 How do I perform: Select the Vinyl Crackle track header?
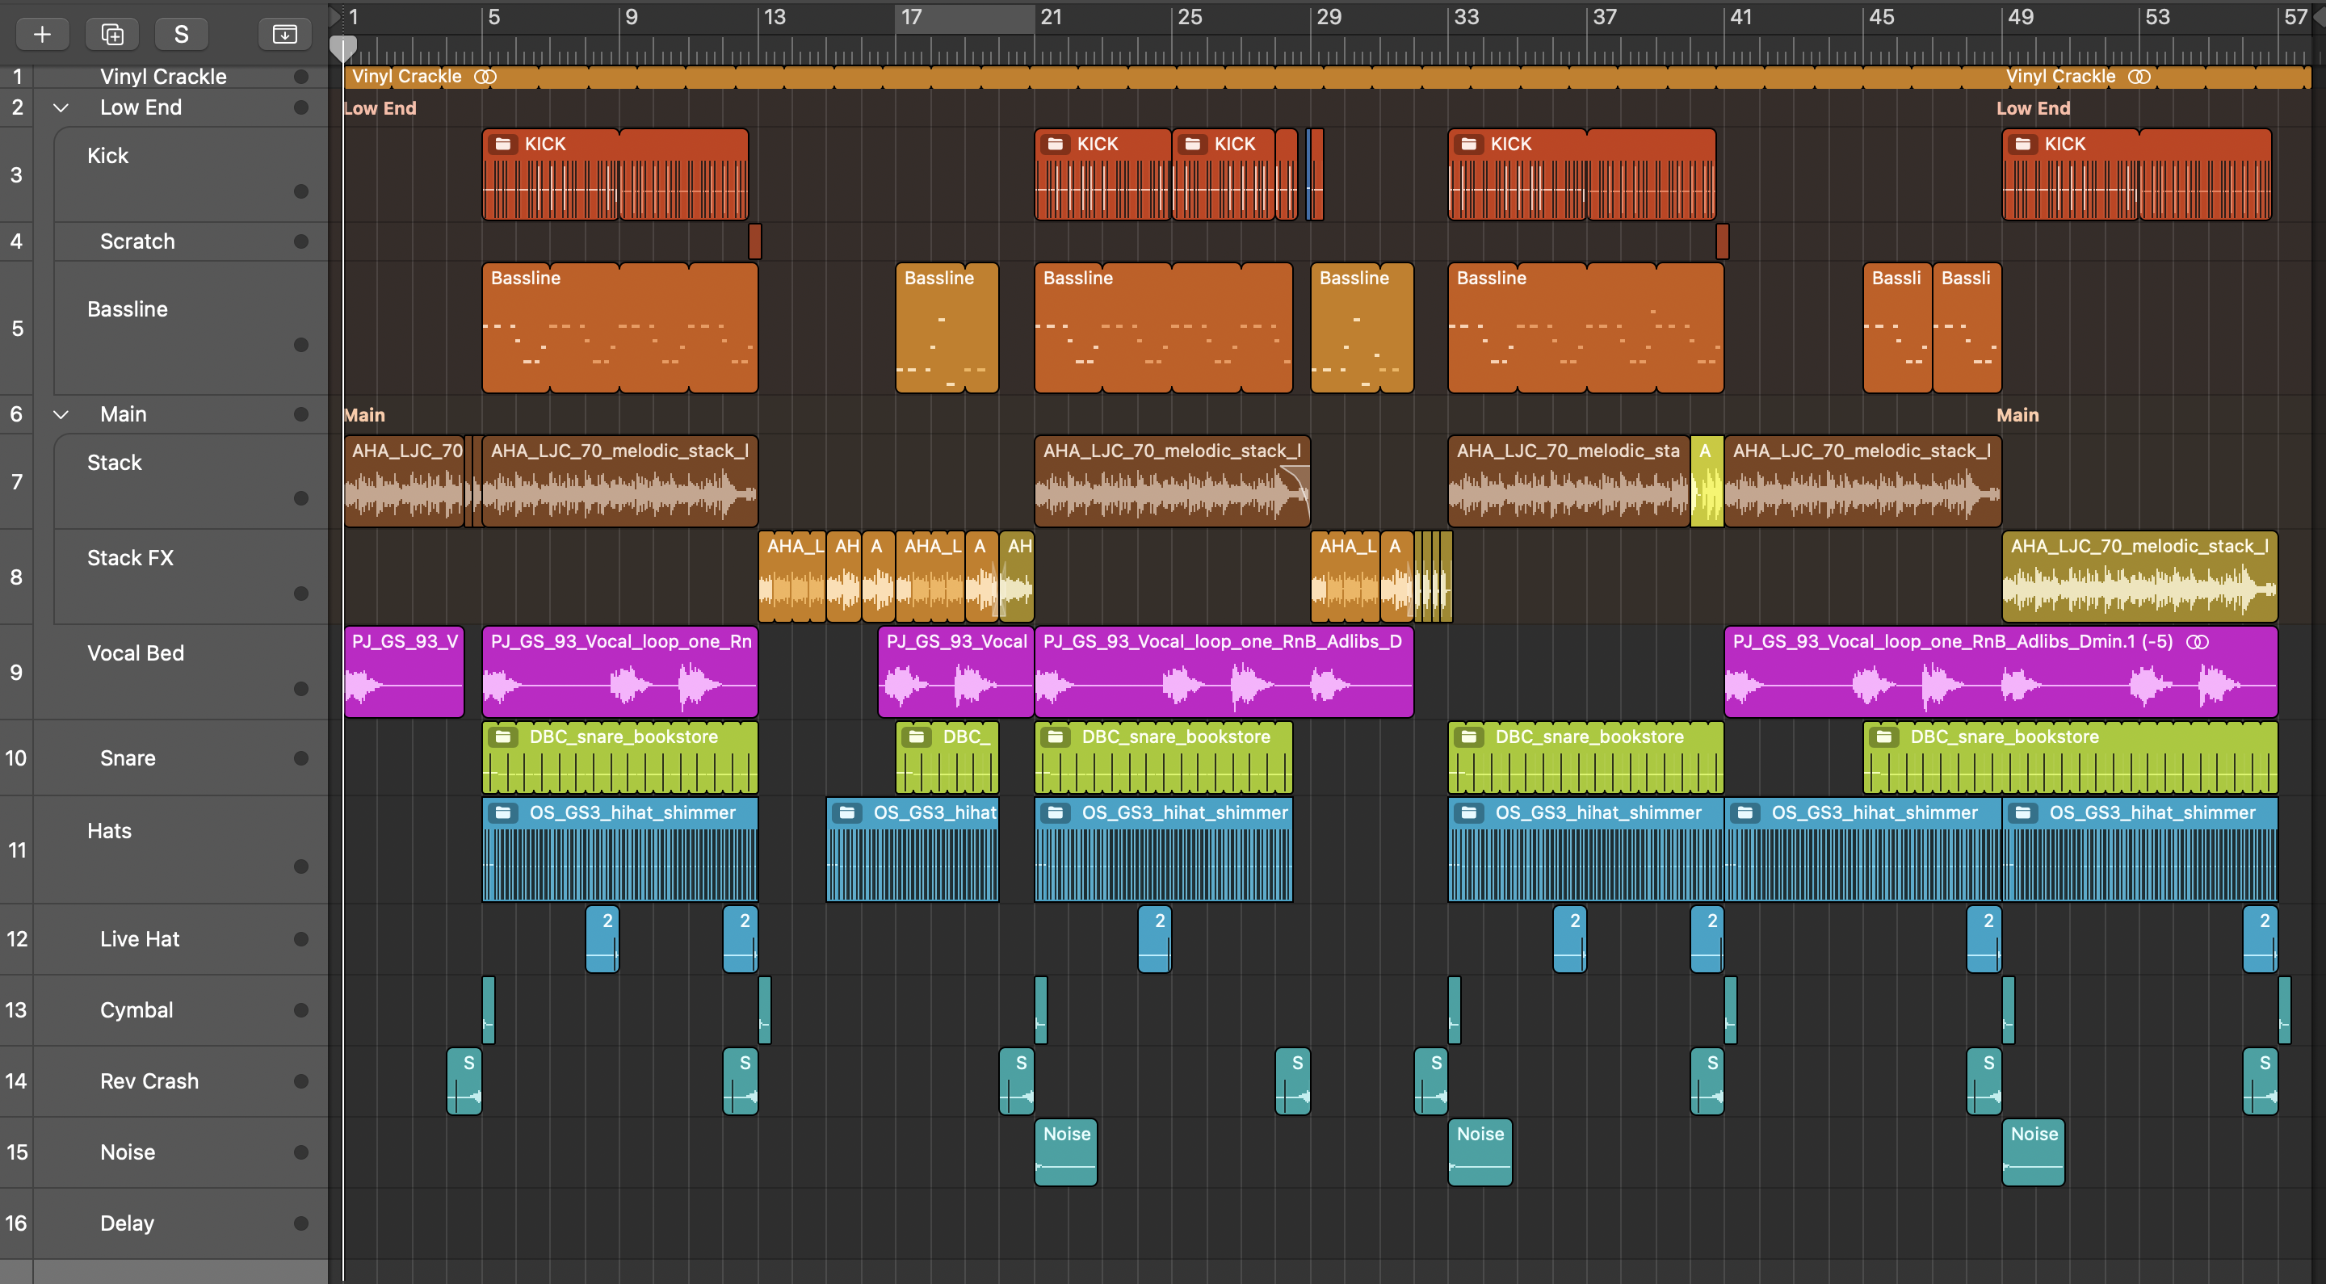(x=163, y=77)
